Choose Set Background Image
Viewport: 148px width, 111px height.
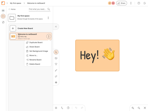pyautogui.click(x=38, y=51)
